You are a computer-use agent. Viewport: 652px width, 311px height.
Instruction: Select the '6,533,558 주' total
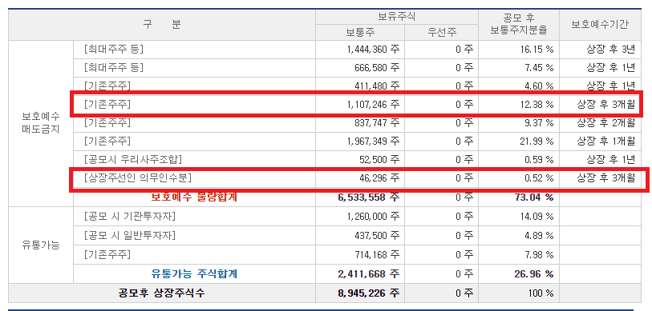[369, 197]
